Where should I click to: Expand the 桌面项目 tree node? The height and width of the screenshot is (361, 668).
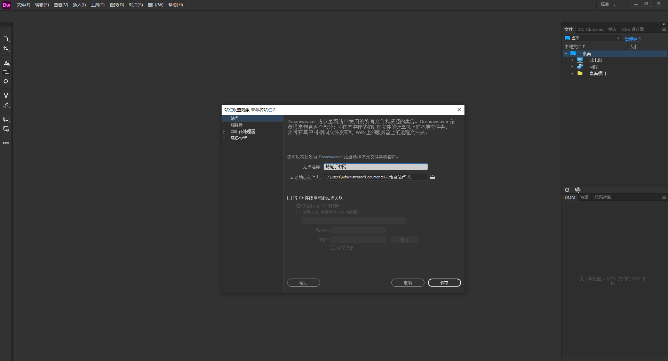pos(572,73)
